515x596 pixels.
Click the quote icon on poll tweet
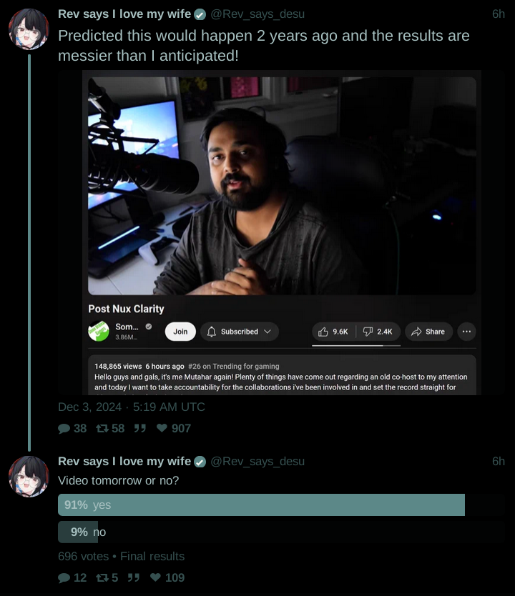click(x=134, y=577)
